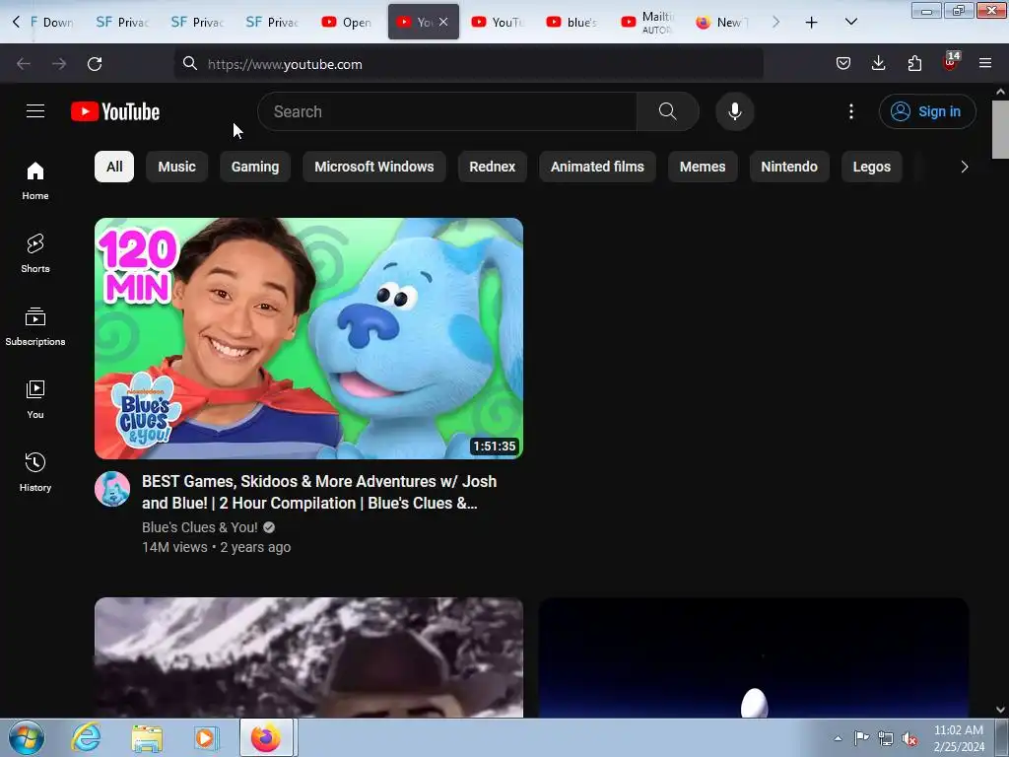This screenshot has width=1009, height=757.
Task: Click the Firefox reload button
Action: [x=95, y=64]
